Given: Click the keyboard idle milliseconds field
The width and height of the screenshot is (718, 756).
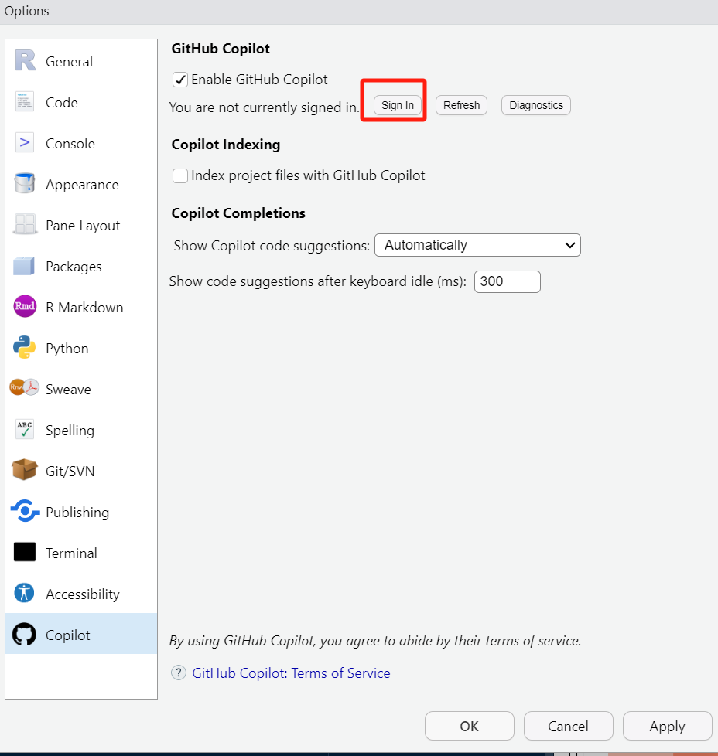Looking at the screenshot, I should pyautogui.click(x=507, y=281).
